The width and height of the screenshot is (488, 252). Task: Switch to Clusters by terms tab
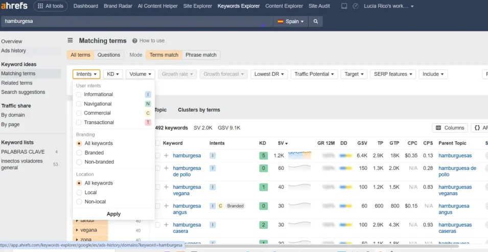coord(199,110)
